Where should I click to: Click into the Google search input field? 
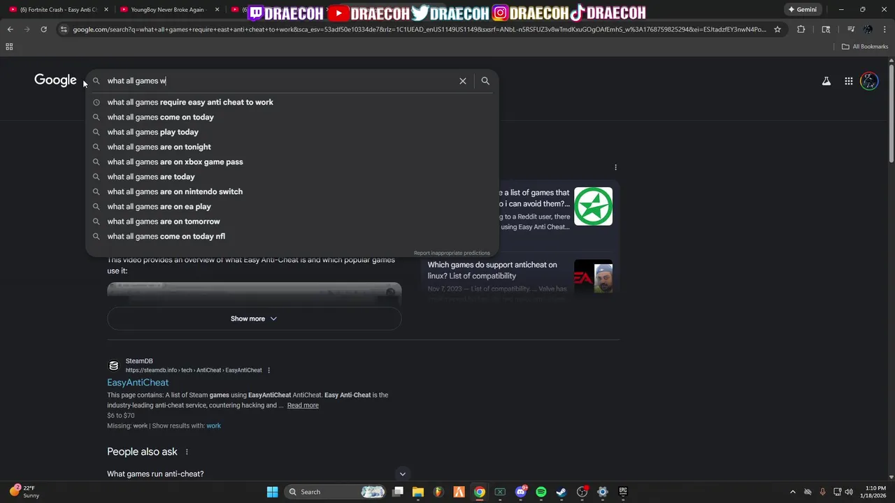pyautogui.click(x=280, y=81)
